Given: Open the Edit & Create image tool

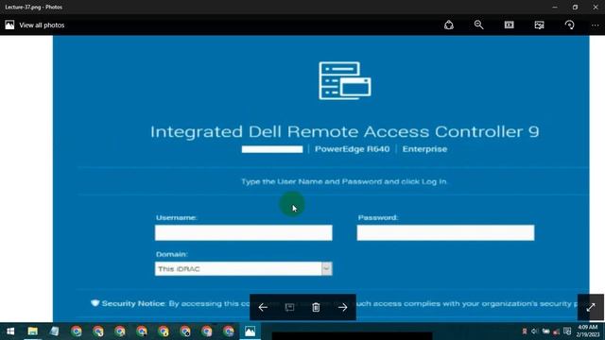Looking at the screenshot, I should coord(540,25).
